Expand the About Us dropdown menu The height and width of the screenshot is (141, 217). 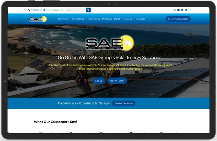coord(129,19)
